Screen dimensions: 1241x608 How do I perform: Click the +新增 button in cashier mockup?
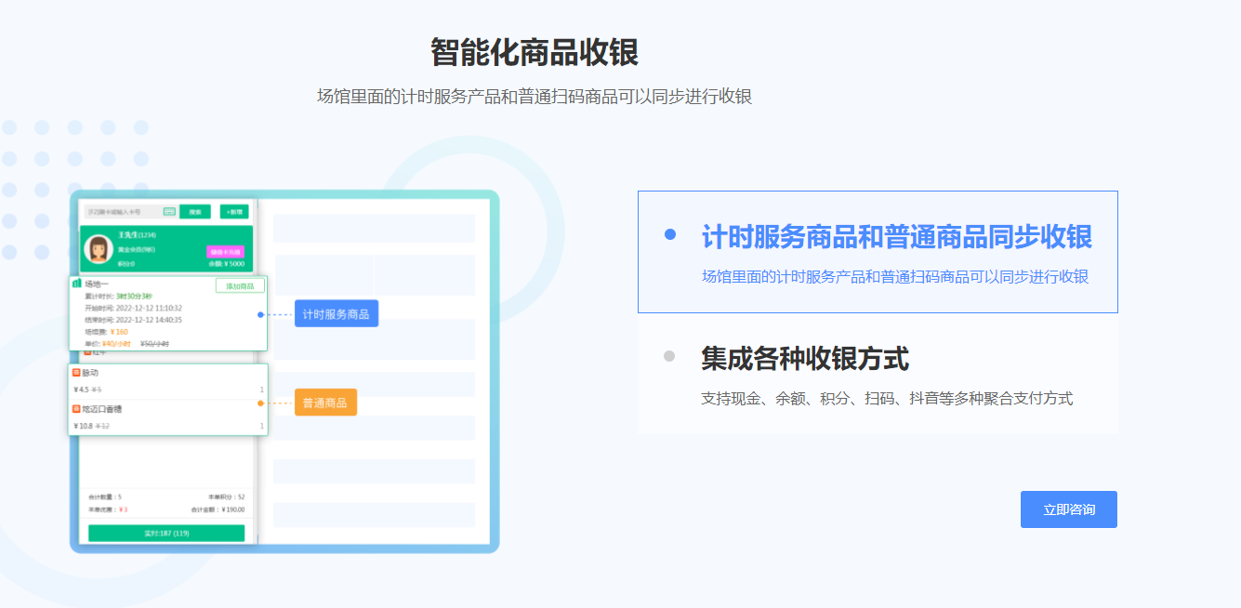(234, 212)
